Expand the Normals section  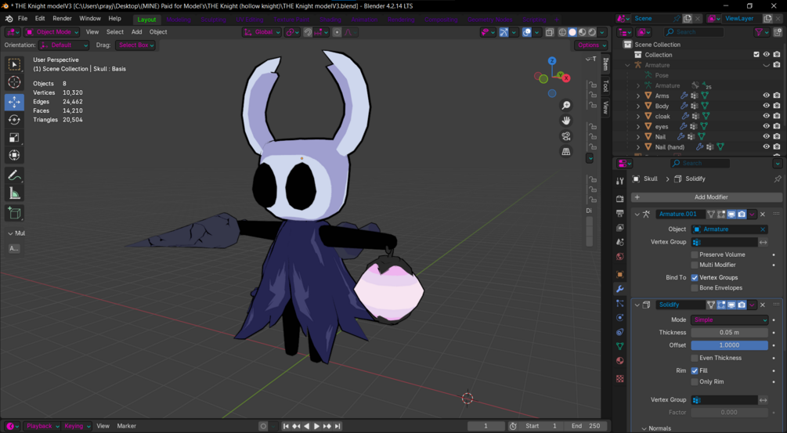[644, 428]
